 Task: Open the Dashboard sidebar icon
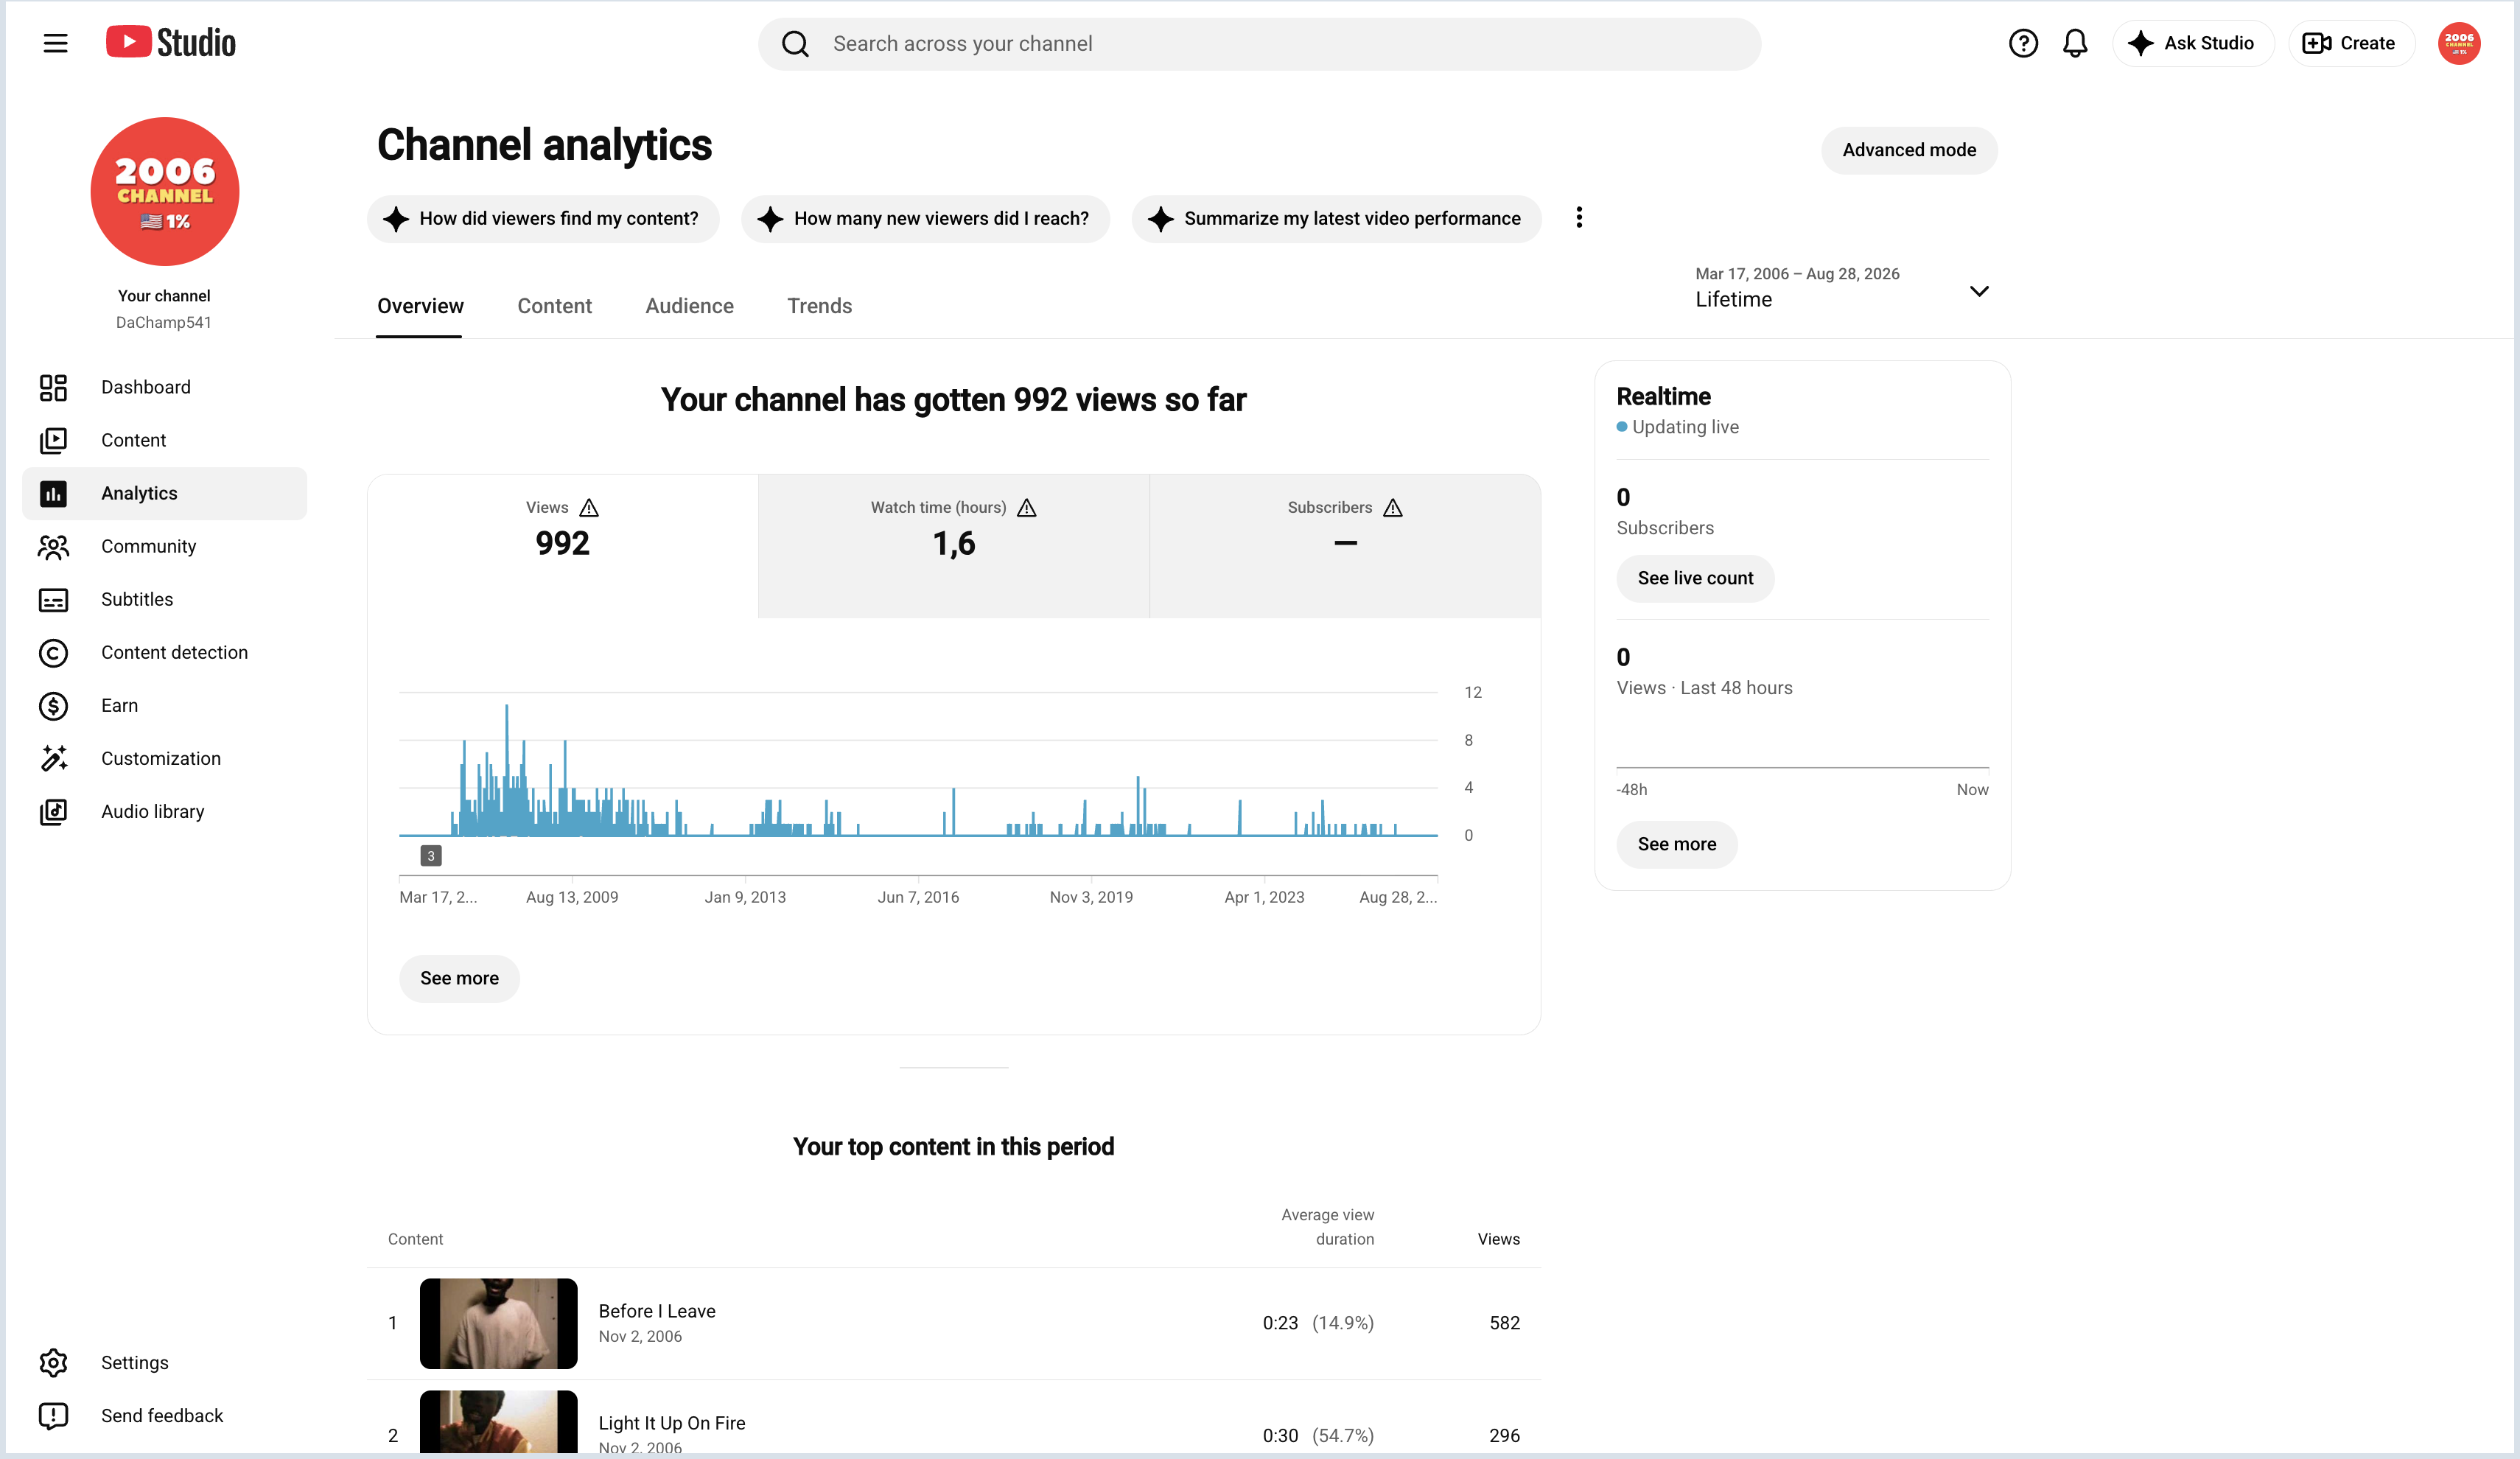(53, 387)
